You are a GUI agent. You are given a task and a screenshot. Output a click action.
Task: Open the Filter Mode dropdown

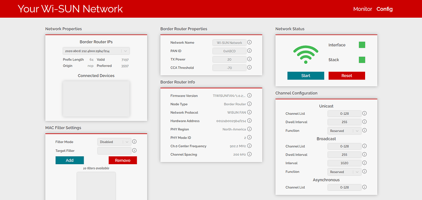coord(114,142)
